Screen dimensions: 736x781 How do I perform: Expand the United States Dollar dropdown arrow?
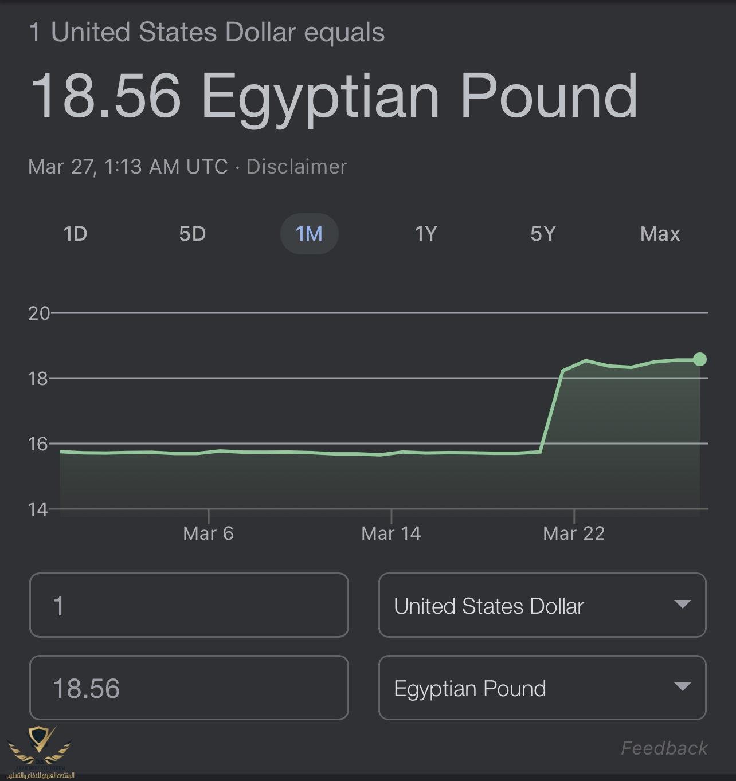(x=682, y=604)
